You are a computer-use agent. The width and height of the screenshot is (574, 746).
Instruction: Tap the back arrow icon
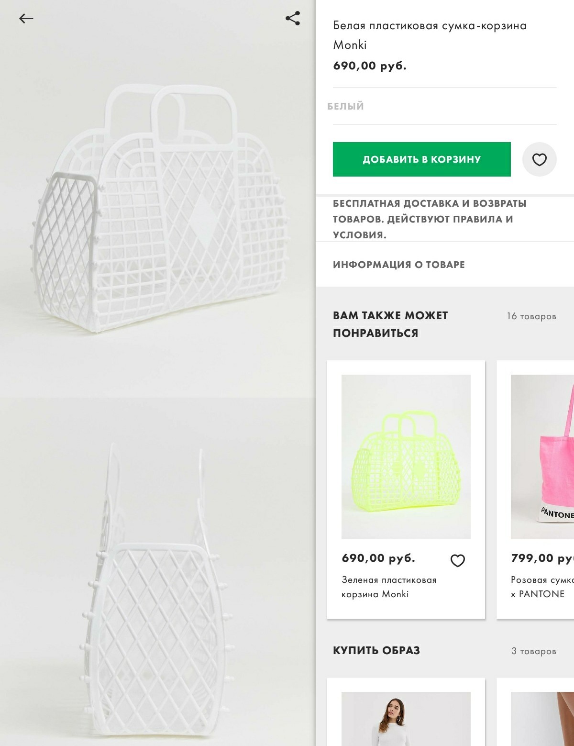click(26, 19)
